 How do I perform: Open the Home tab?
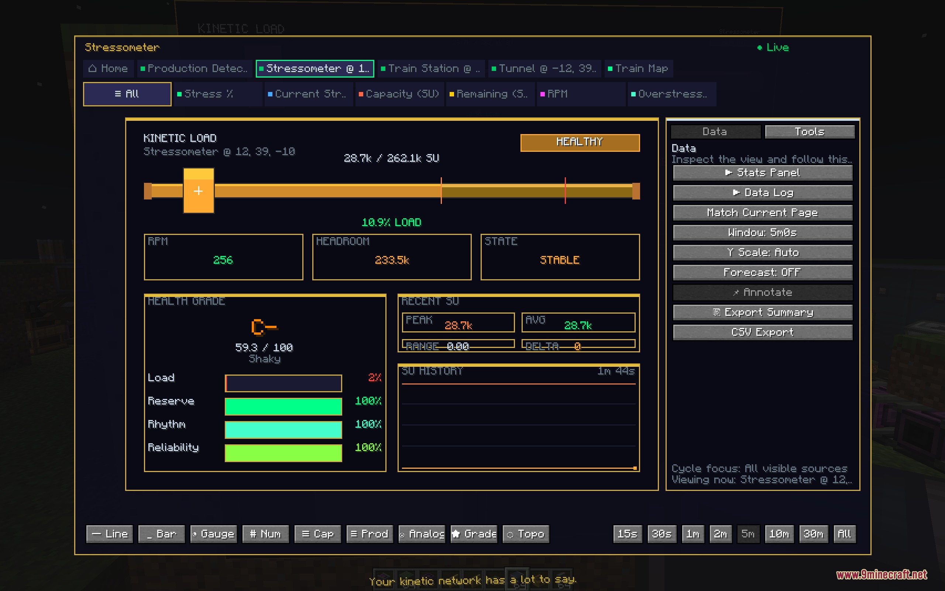pyautogui.click(x=109, y=68)
